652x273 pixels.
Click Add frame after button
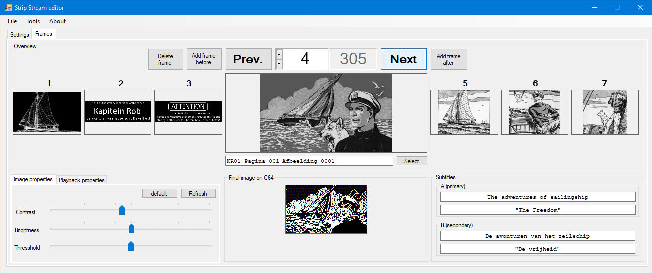tap(449, 59)
